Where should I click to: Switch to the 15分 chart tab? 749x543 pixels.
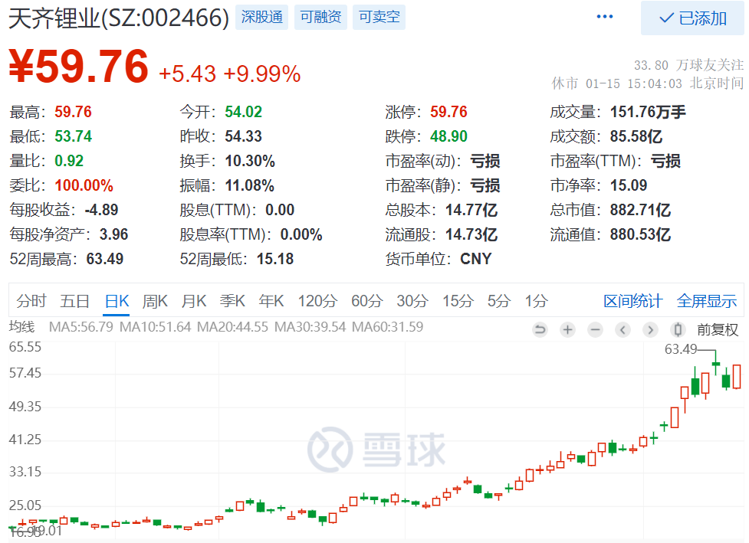pyautogui.click(x=458, y=301)
